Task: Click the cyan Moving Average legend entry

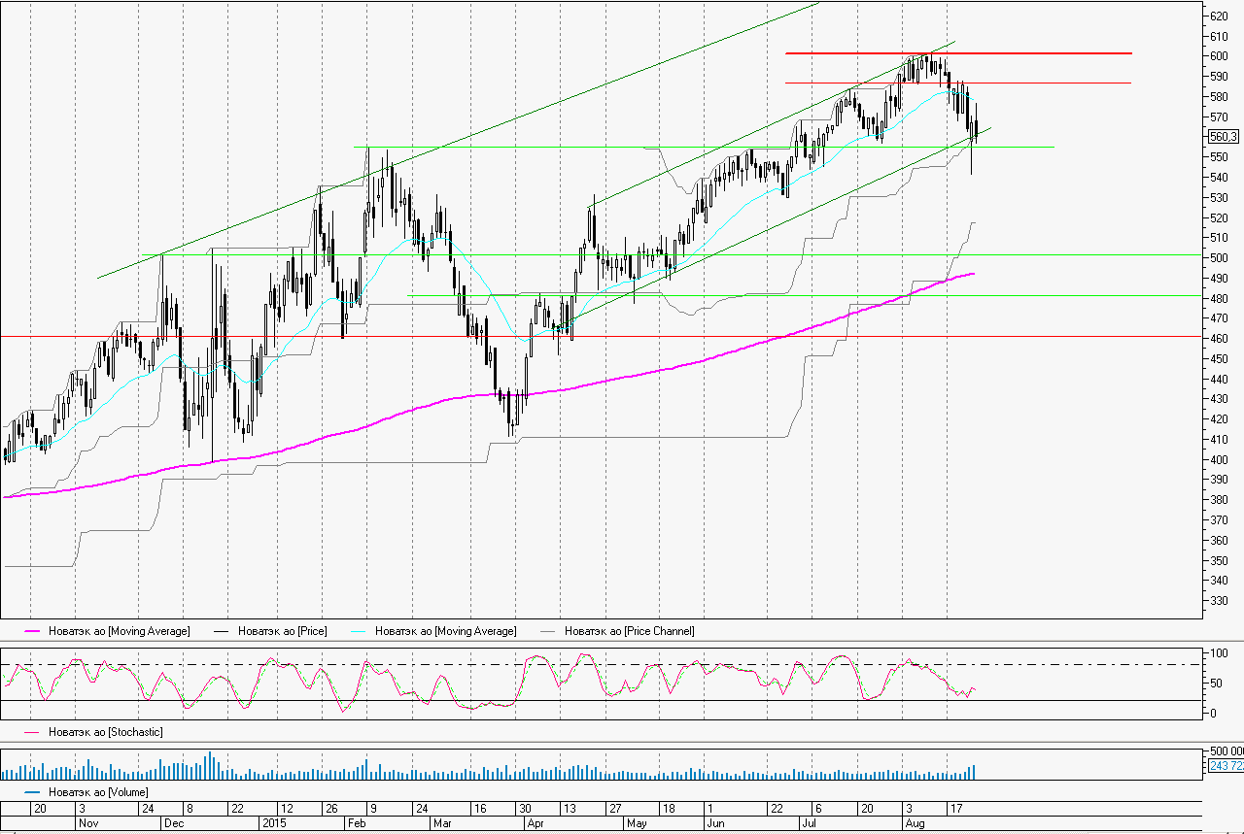Action: tap(445, 631)
